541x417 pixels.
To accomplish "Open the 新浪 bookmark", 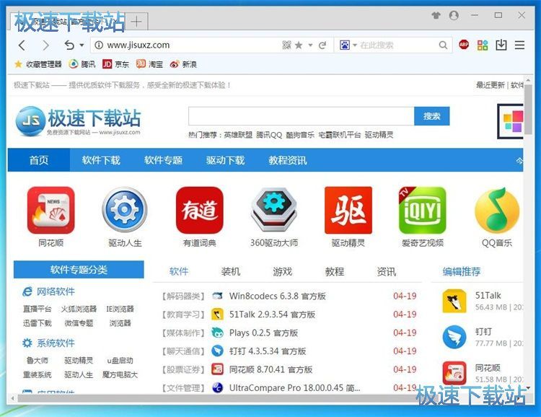I will [183, 64].
